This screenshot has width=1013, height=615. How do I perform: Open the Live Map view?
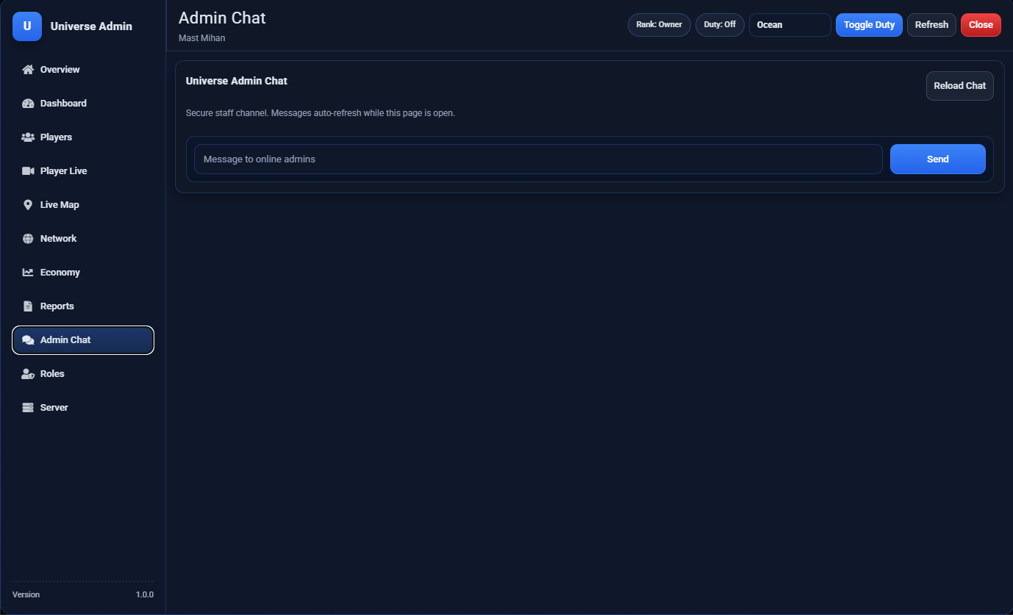[x=83, y=205]
